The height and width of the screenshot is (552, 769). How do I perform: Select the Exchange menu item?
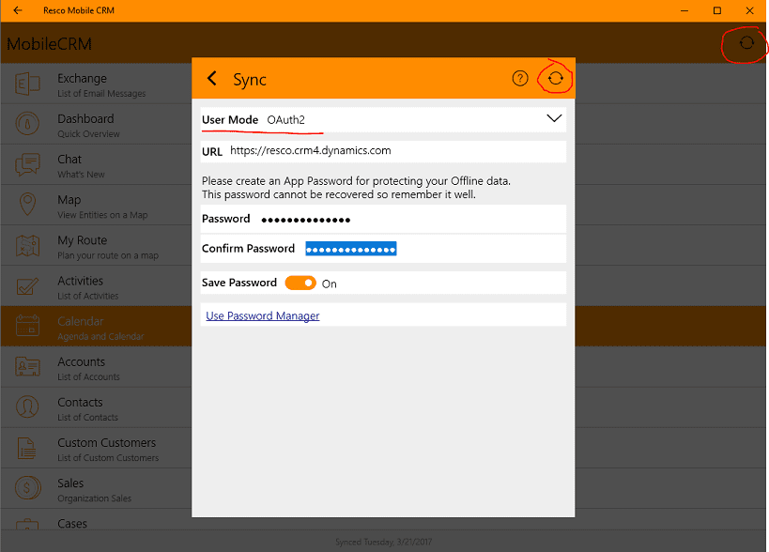(x=96, y=84)
